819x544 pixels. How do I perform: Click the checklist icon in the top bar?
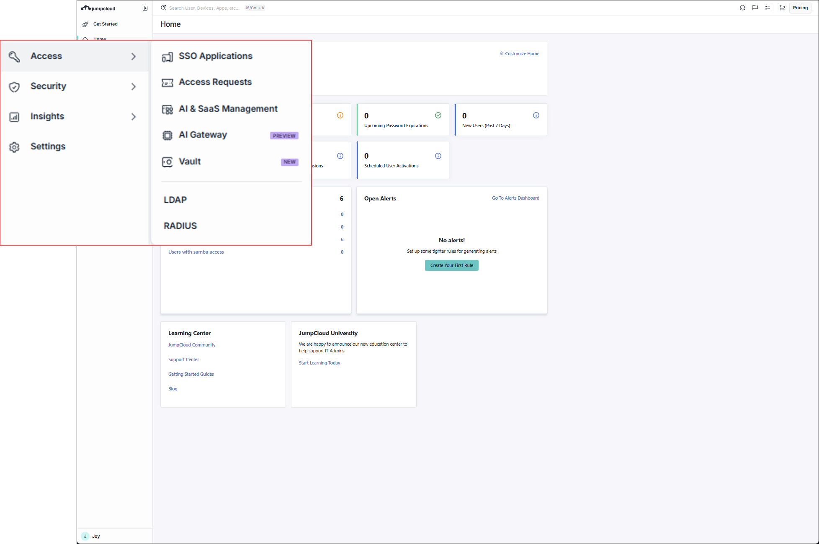767,8
